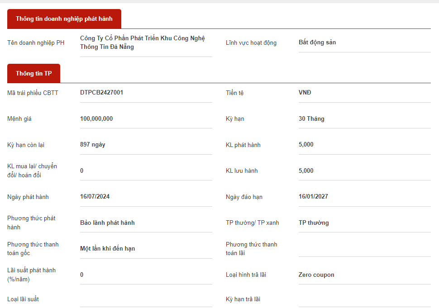Click the 897 ngày remaining term field
The height and width of the screenshot is (308, 439).
pos(93,145)
